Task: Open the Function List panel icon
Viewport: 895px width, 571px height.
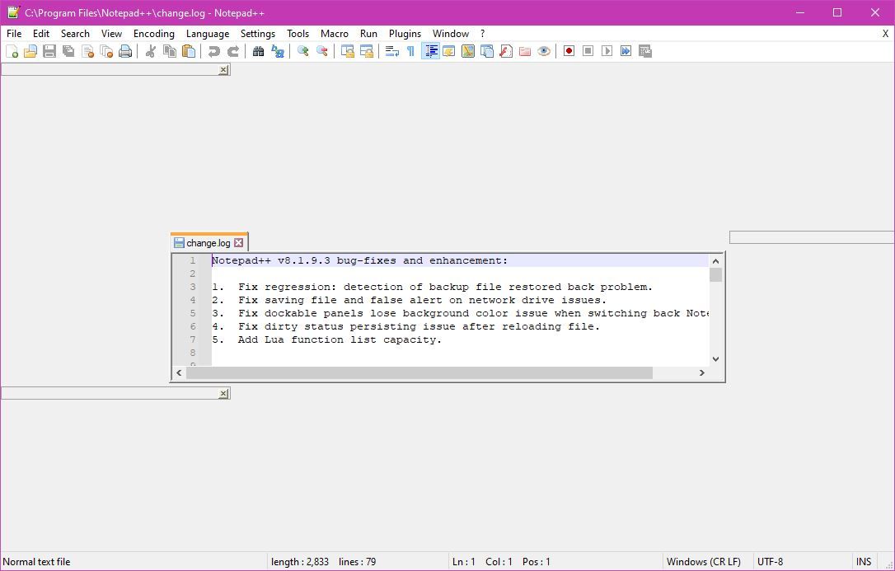Action: (x=506, y=51)
